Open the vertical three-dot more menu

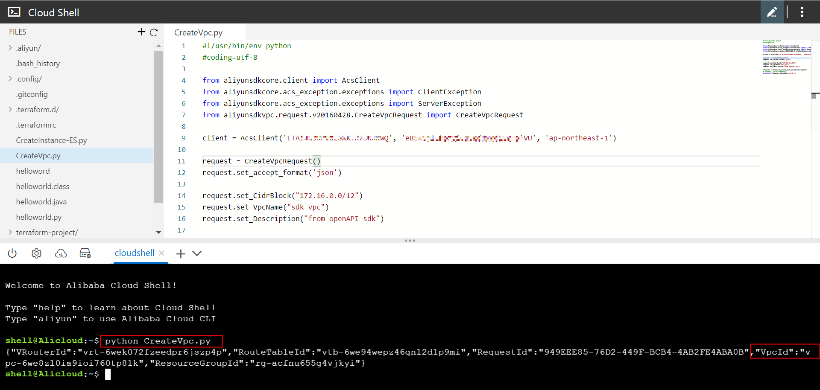802,12
